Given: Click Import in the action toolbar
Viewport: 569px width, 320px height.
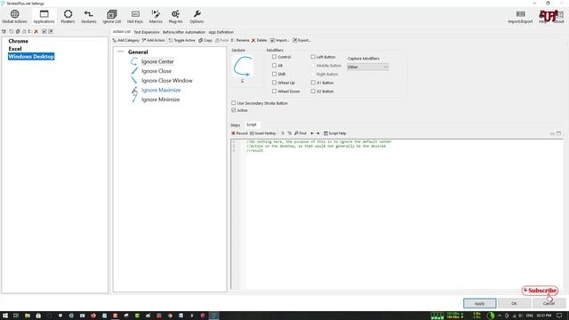Looking at the screenshot, I should click(280, 40).
